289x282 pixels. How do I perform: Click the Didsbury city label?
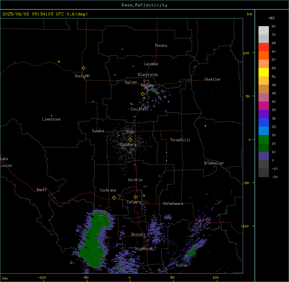click(x=128, y=144)
